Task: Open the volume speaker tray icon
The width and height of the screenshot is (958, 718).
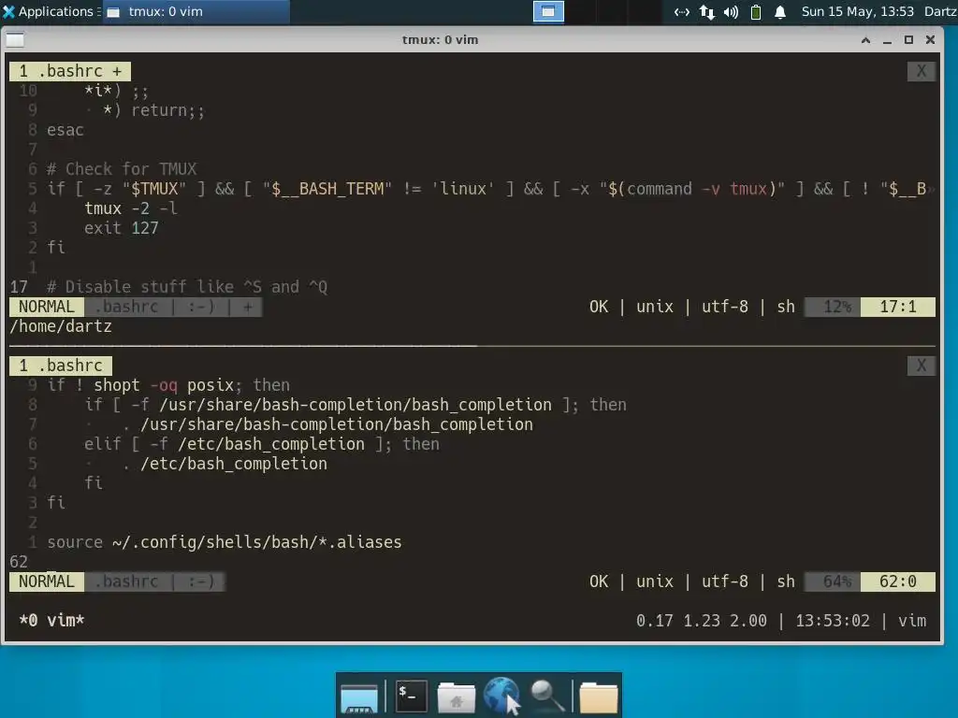Action: (731, 11)
